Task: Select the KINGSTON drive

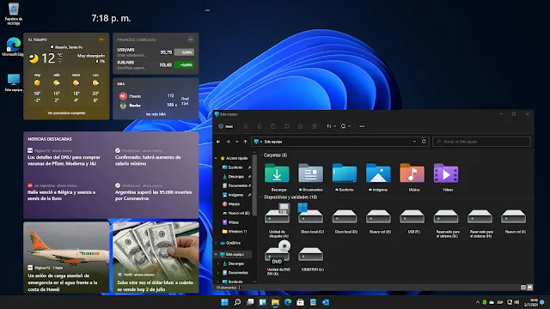Action: pyautogui.click(x=311, y=259)
